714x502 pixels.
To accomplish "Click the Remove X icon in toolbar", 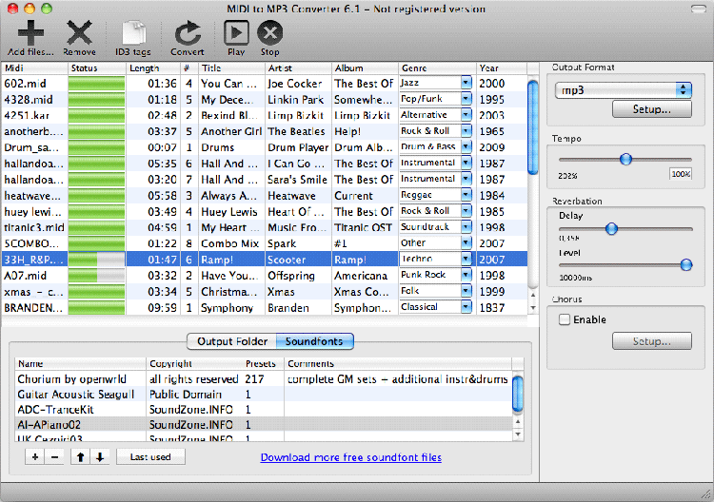I will click(x=79, y=32).
